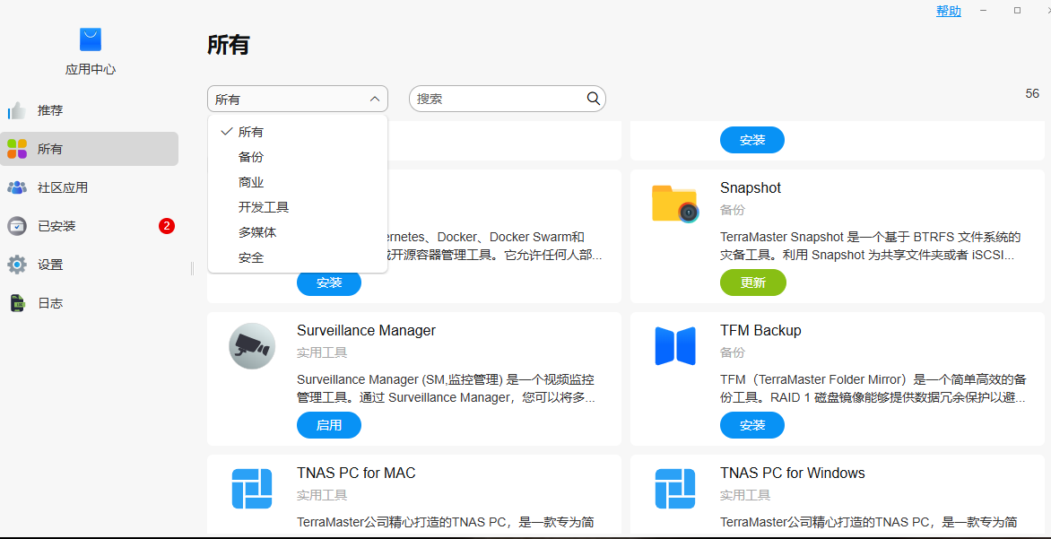Image resolution: width=1051 pixels, height=539 pixels.
Task: Collapse the 所有 category dropdown
Action: point(297,99)
